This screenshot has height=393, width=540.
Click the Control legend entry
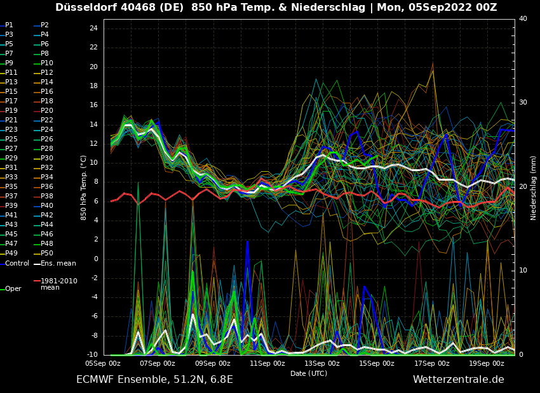tap(17, 263)
